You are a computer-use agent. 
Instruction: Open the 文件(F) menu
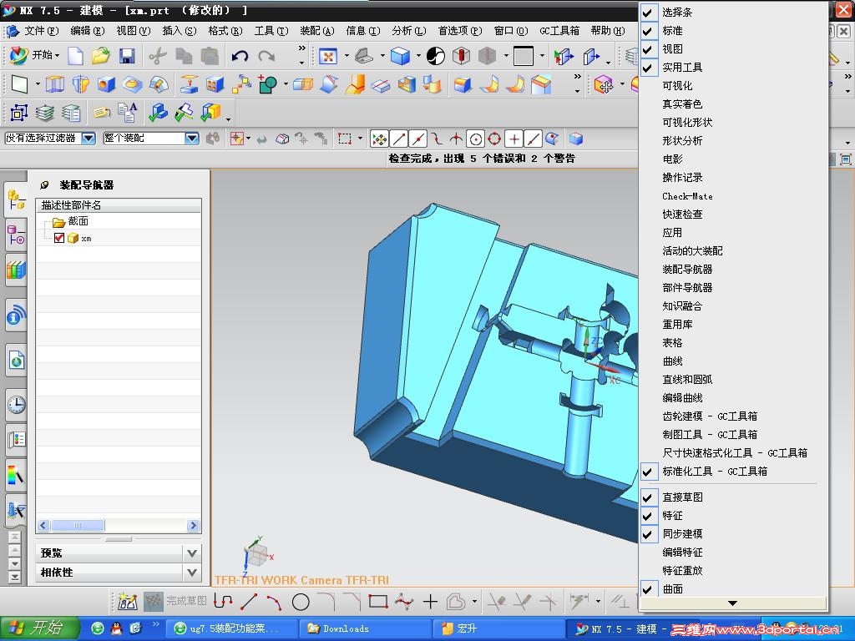click(x=41, y=31)
